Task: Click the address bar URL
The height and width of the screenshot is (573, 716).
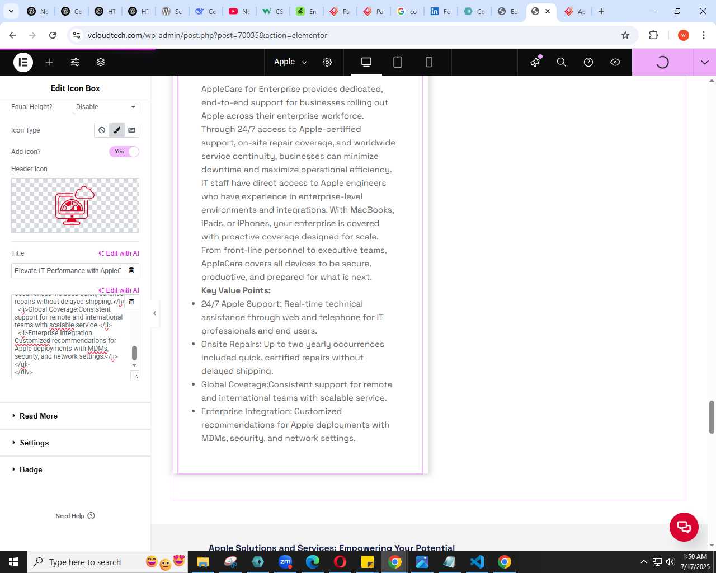Action: coord(208,35)
